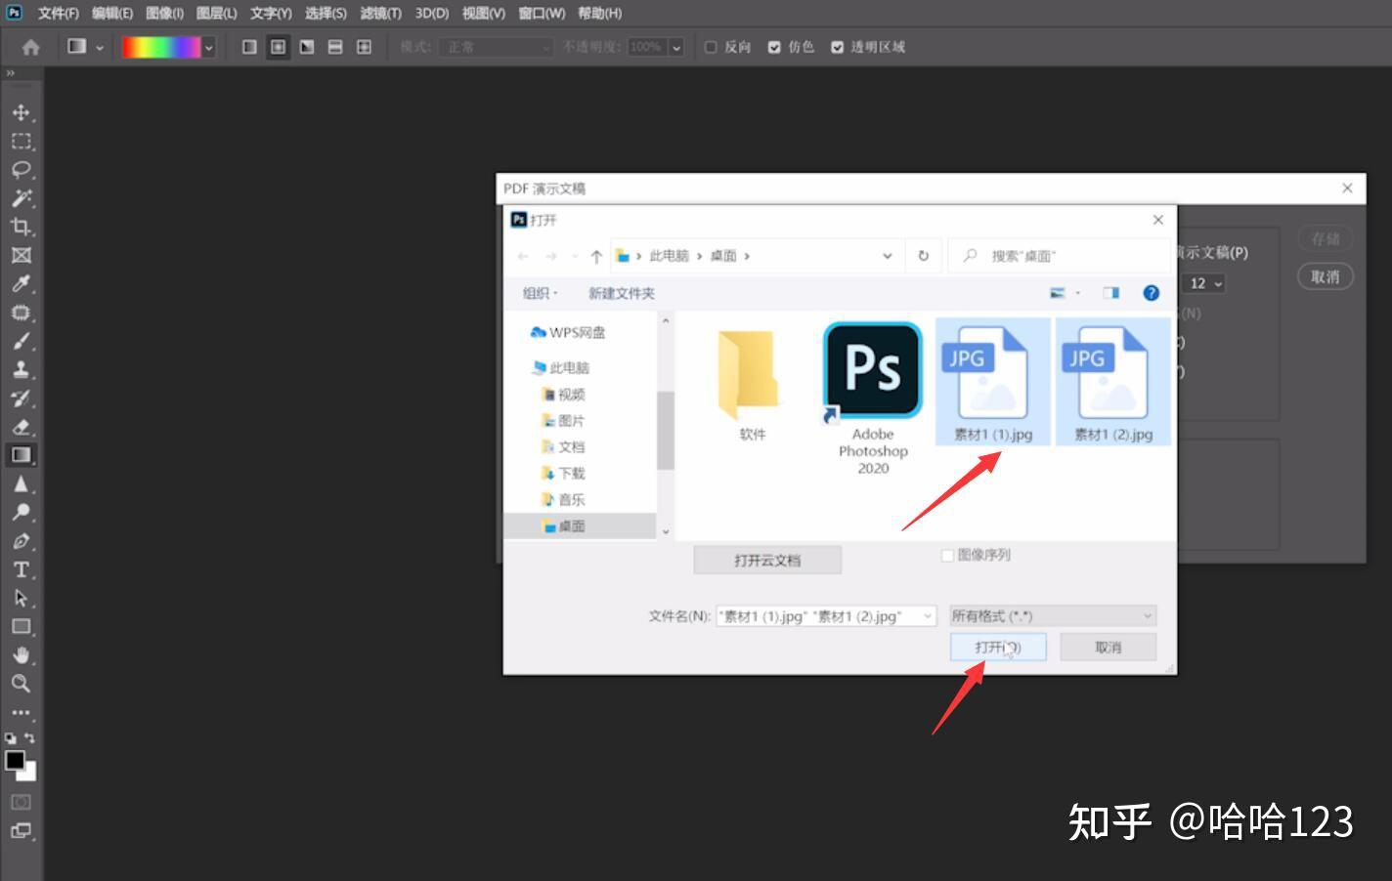
Task: Select the Hand tool
Action: (x=21, y=655)
